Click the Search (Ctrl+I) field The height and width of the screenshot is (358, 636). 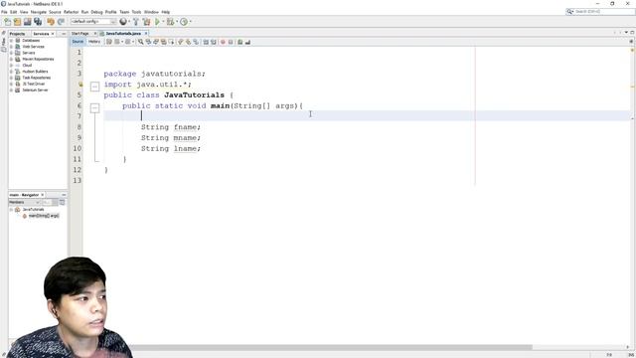pyautogui.click(x=600, y=11)
